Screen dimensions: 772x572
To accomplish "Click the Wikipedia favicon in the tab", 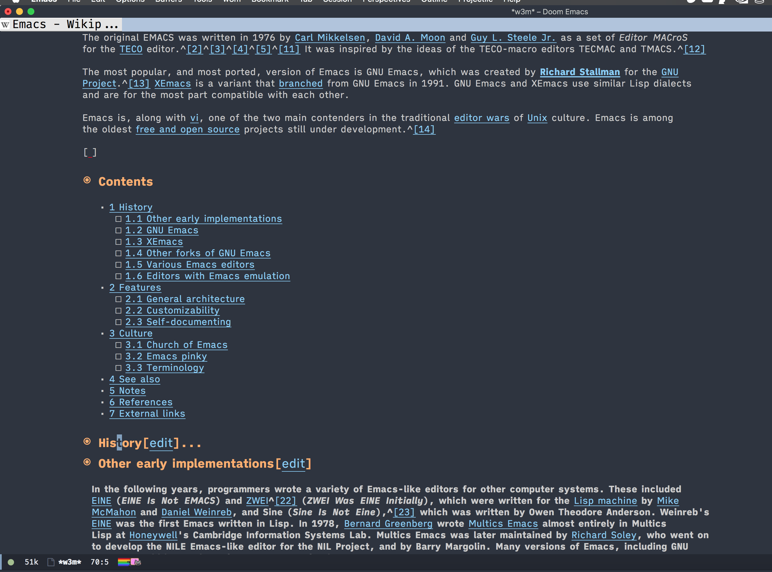I will pos(5,25).
